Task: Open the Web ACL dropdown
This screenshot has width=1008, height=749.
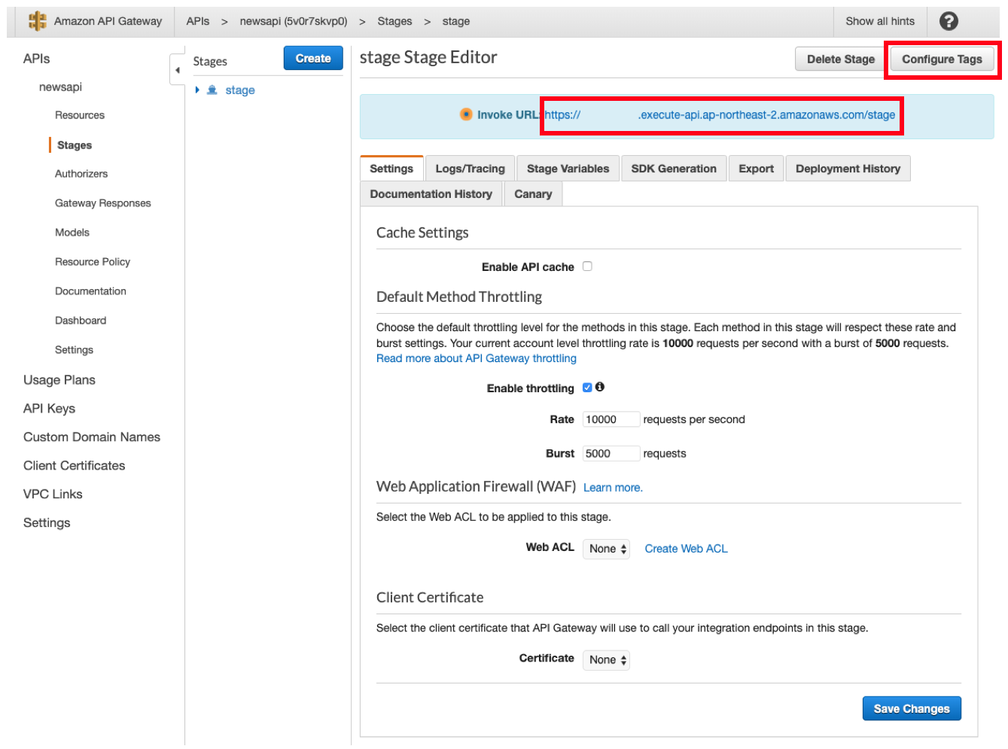Action: 606,549
